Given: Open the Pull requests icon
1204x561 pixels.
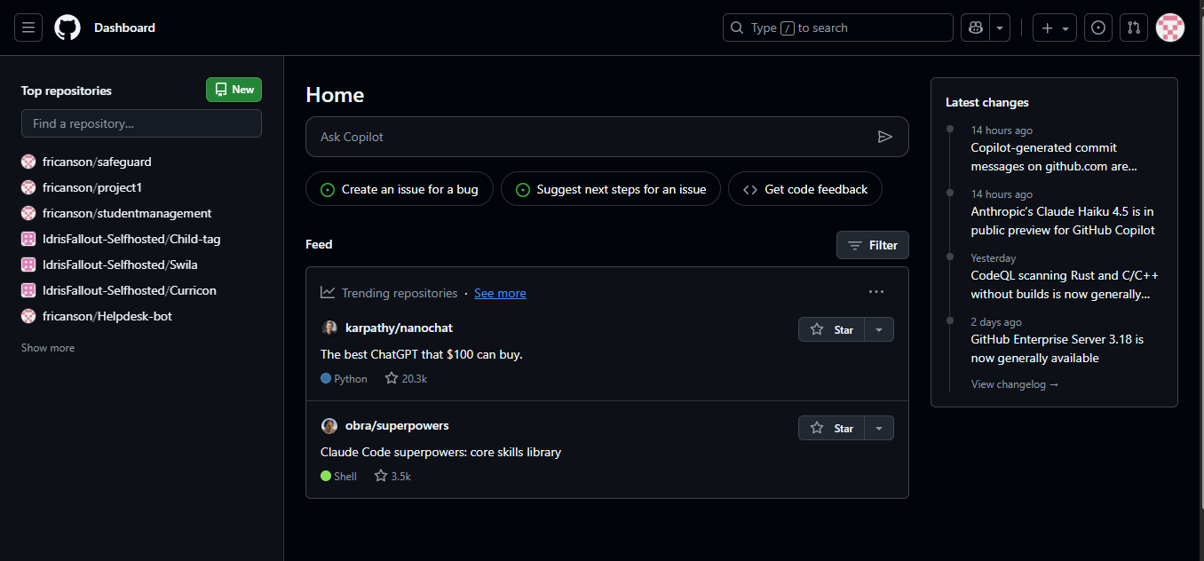Looking at the screenshot, I should (1133, 28).
